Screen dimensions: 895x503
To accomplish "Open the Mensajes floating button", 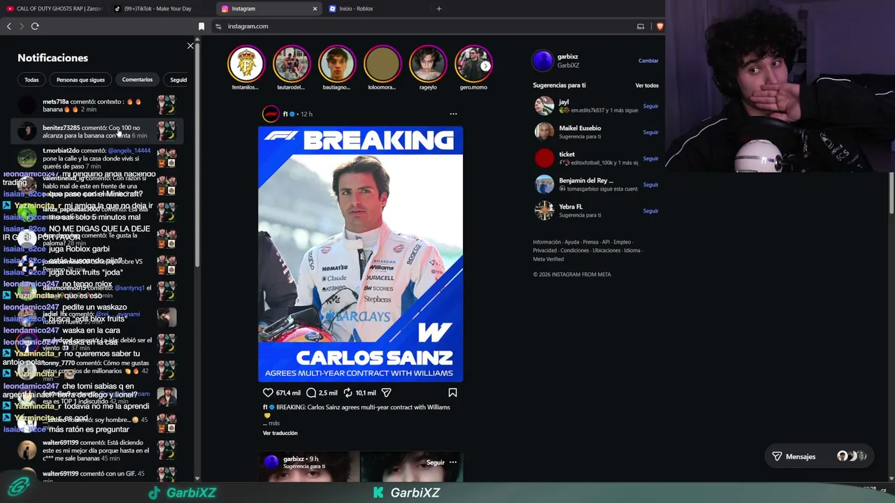I will (819, 456).
